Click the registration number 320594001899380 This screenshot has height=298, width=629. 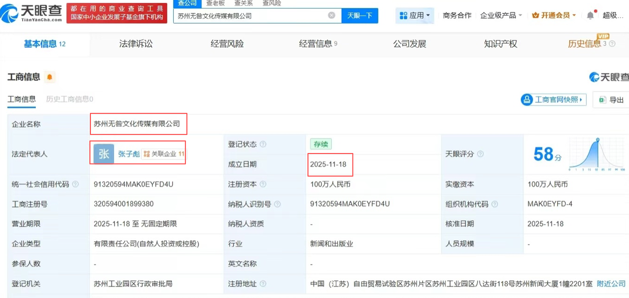click(124, 204)
